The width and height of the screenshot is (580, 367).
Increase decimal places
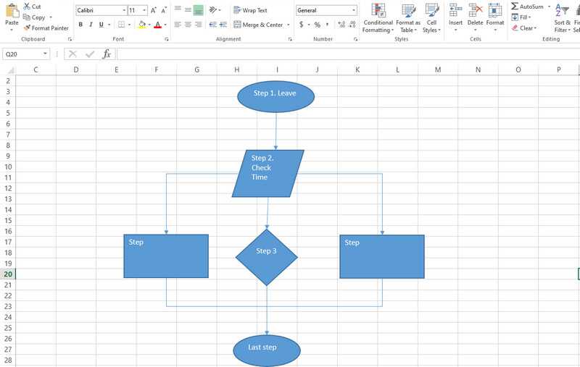click(341, 25)
